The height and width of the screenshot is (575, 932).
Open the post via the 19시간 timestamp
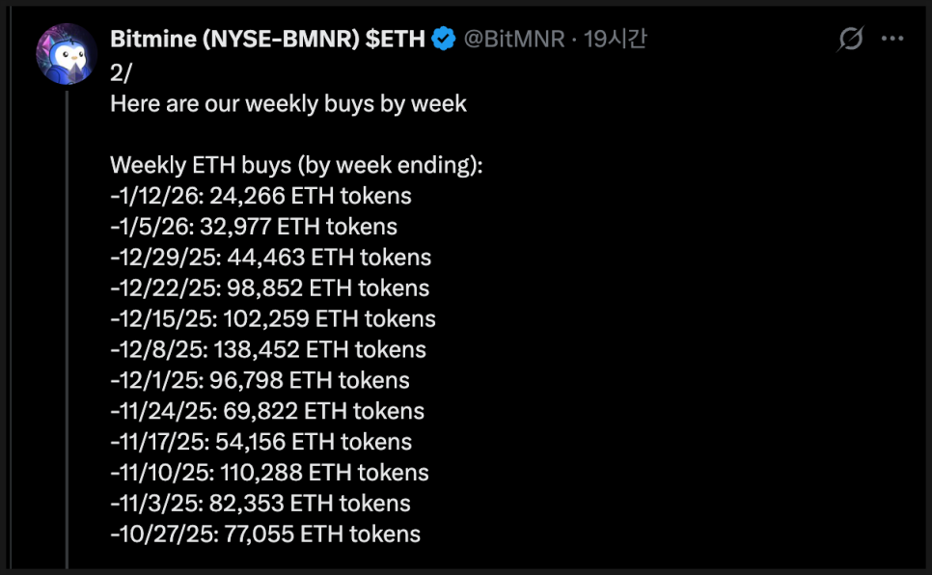tap(616, 40)
